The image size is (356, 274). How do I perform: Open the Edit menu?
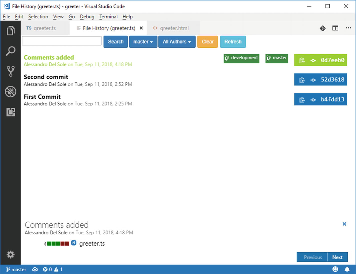pyautogui.click(x=19, y=17)
